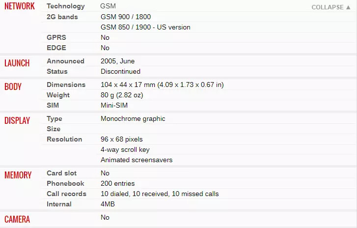The width and height of the screenshot is (357, 228).
Task: Select the SIM label
Action: [x=53, y=105]
